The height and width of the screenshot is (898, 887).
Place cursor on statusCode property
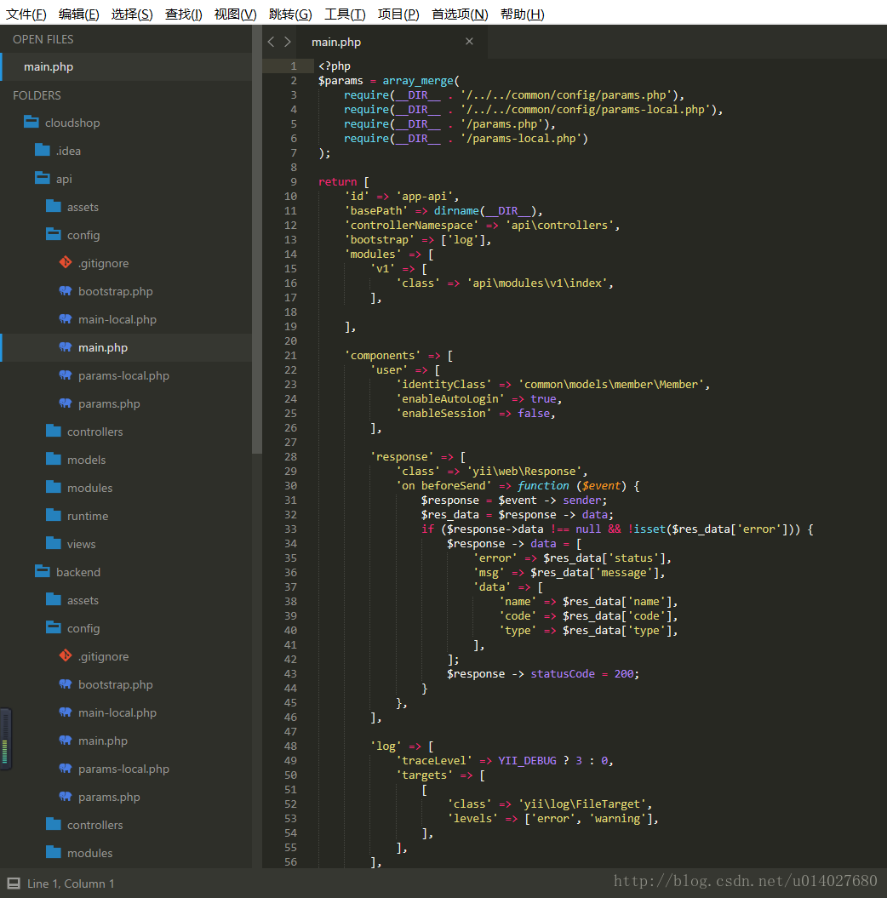pyautogui.click(x=563, y=673)
